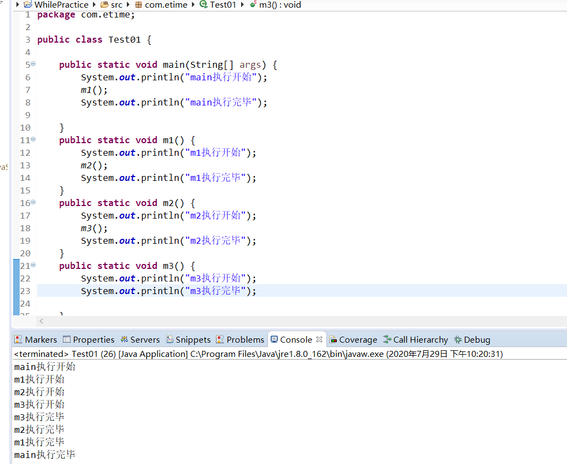This screenshot has width=567, height=464.
Task: Click console output line m2执行完毕
Action: pyautogui.click(x=39, y=430)
